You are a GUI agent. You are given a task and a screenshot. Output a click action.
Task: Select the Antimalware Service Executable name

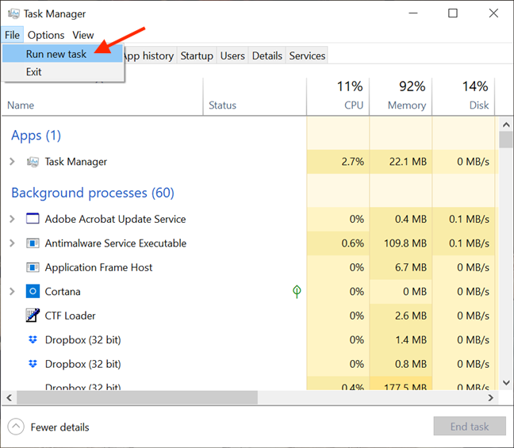[115, 243]
